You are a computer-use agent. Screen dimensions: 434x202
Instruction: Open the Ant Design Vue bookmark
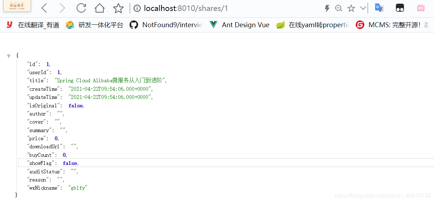pos(239,25)
